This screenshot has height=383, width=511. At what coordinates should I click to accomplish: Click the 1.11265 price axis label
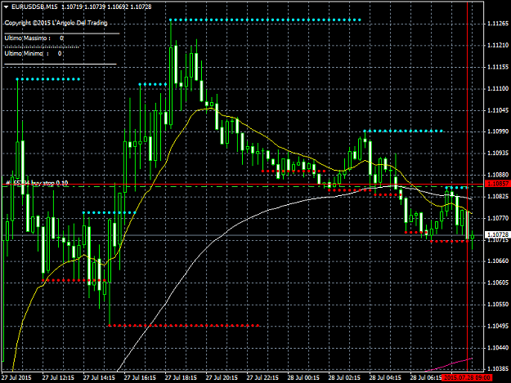(x=498, y=24)
